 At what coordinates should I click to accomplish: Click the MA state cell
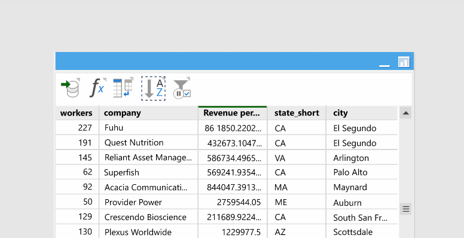[x=297, y=187]
